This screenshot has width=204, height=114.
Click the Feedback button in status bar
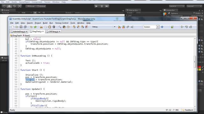[188, 110]
